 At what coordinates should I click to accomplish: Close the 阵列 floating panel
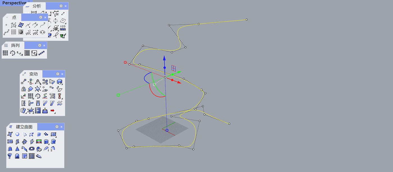(x=44, y=45)
